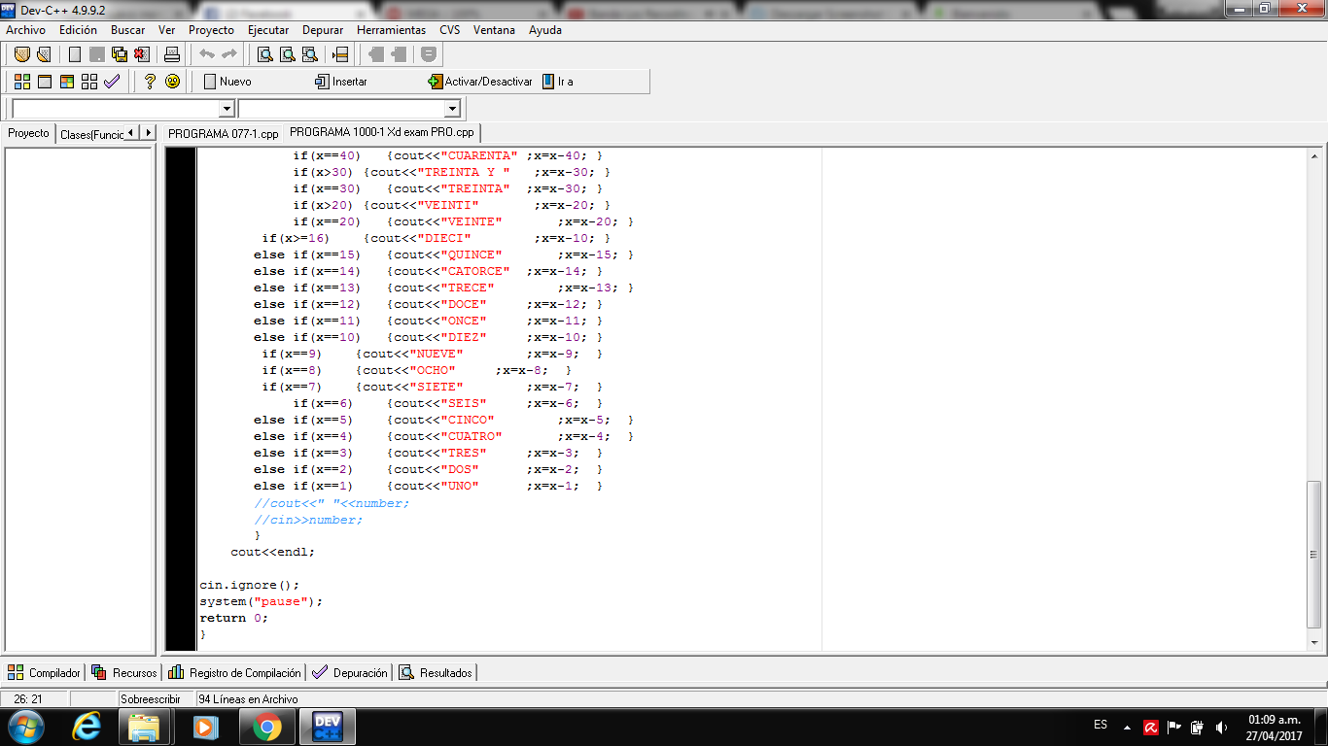Click the Insertar button
This screenshot has width=1328, height=746.
click(x=341, y=82)
